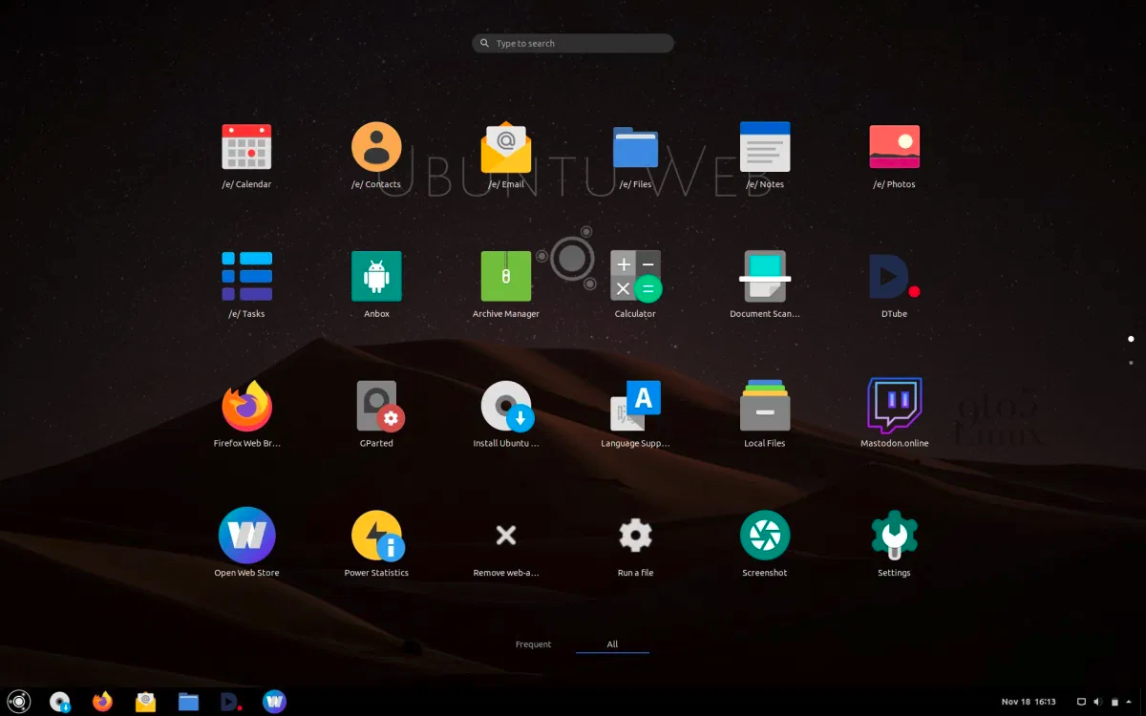Open Files from the taskbar
This screenshot has width=1146, height=716.
pyautogui.click(x=188, y=702)
